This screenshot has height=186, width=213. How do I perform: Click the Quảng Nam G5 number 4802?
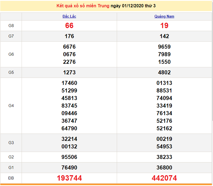(164, 72)
